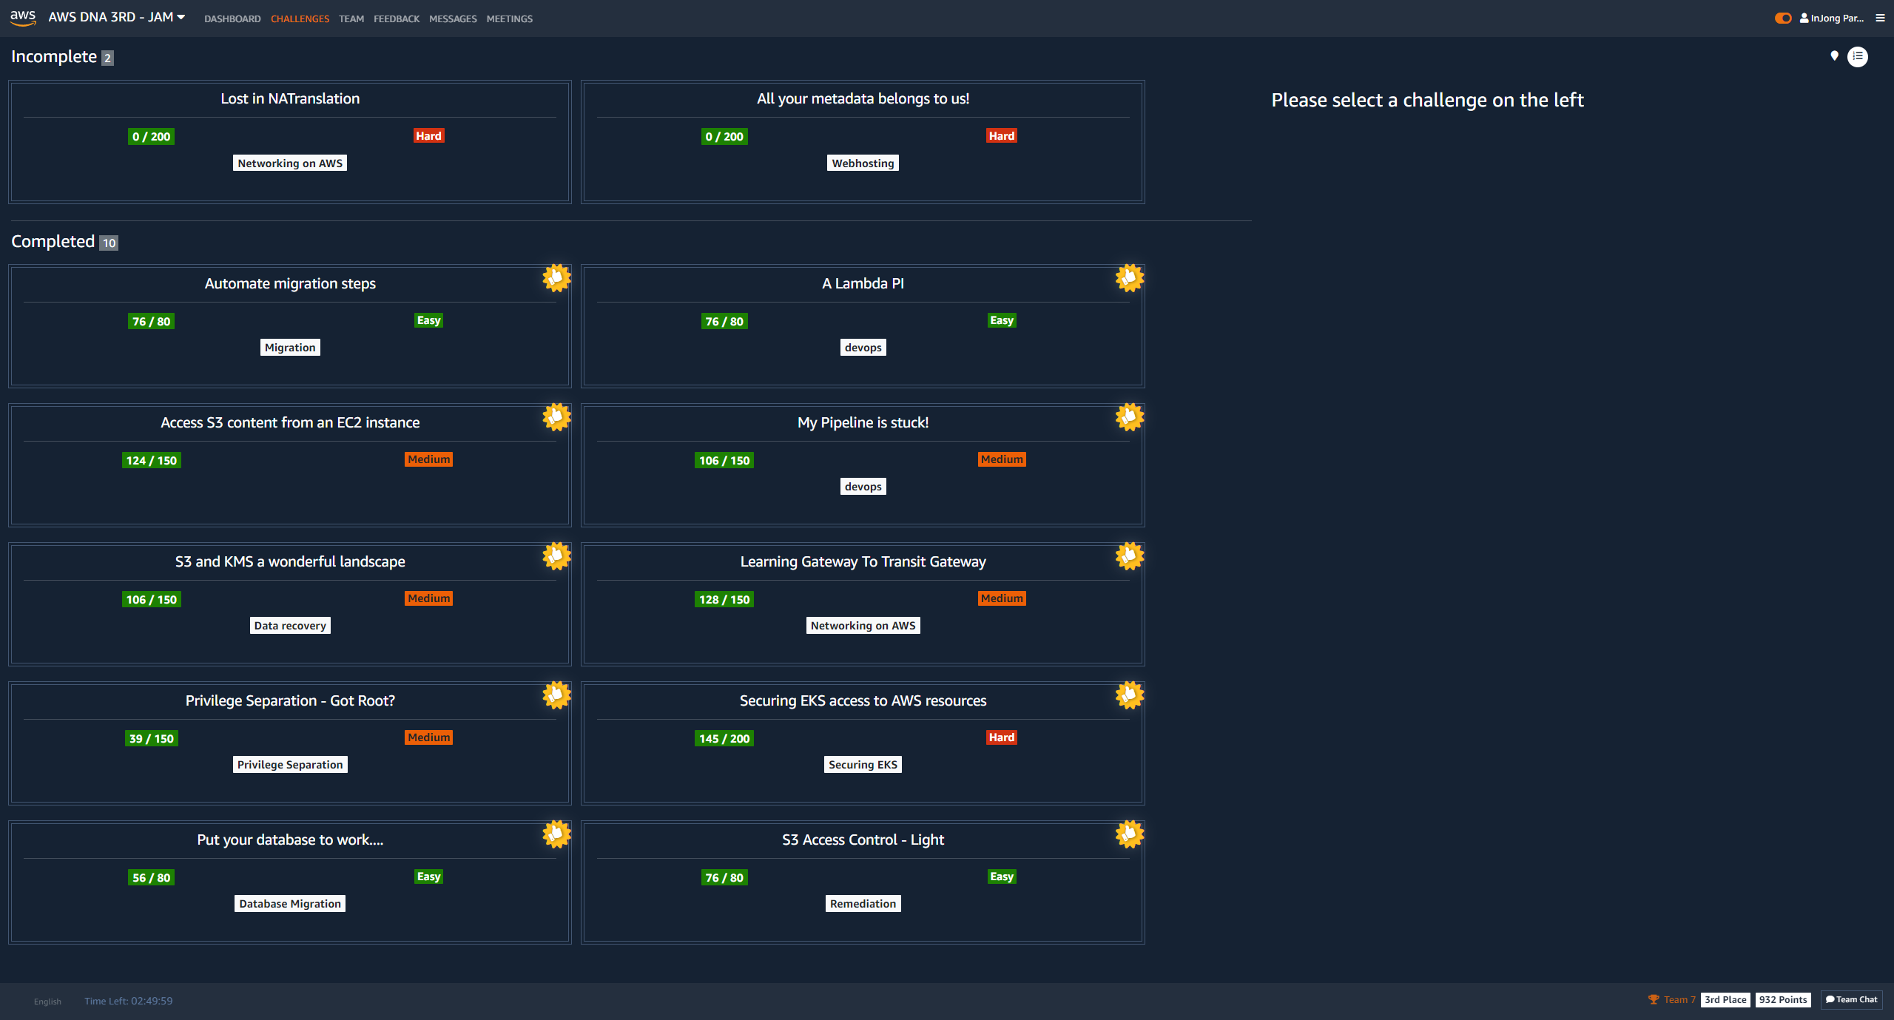This screenshot has width=1894, height=1020.
Task: Click the Remediation tag
Action: (x=863, y=904)
